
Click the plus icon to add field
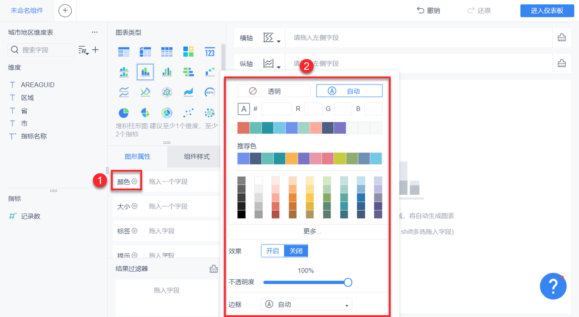pos(95,50)
